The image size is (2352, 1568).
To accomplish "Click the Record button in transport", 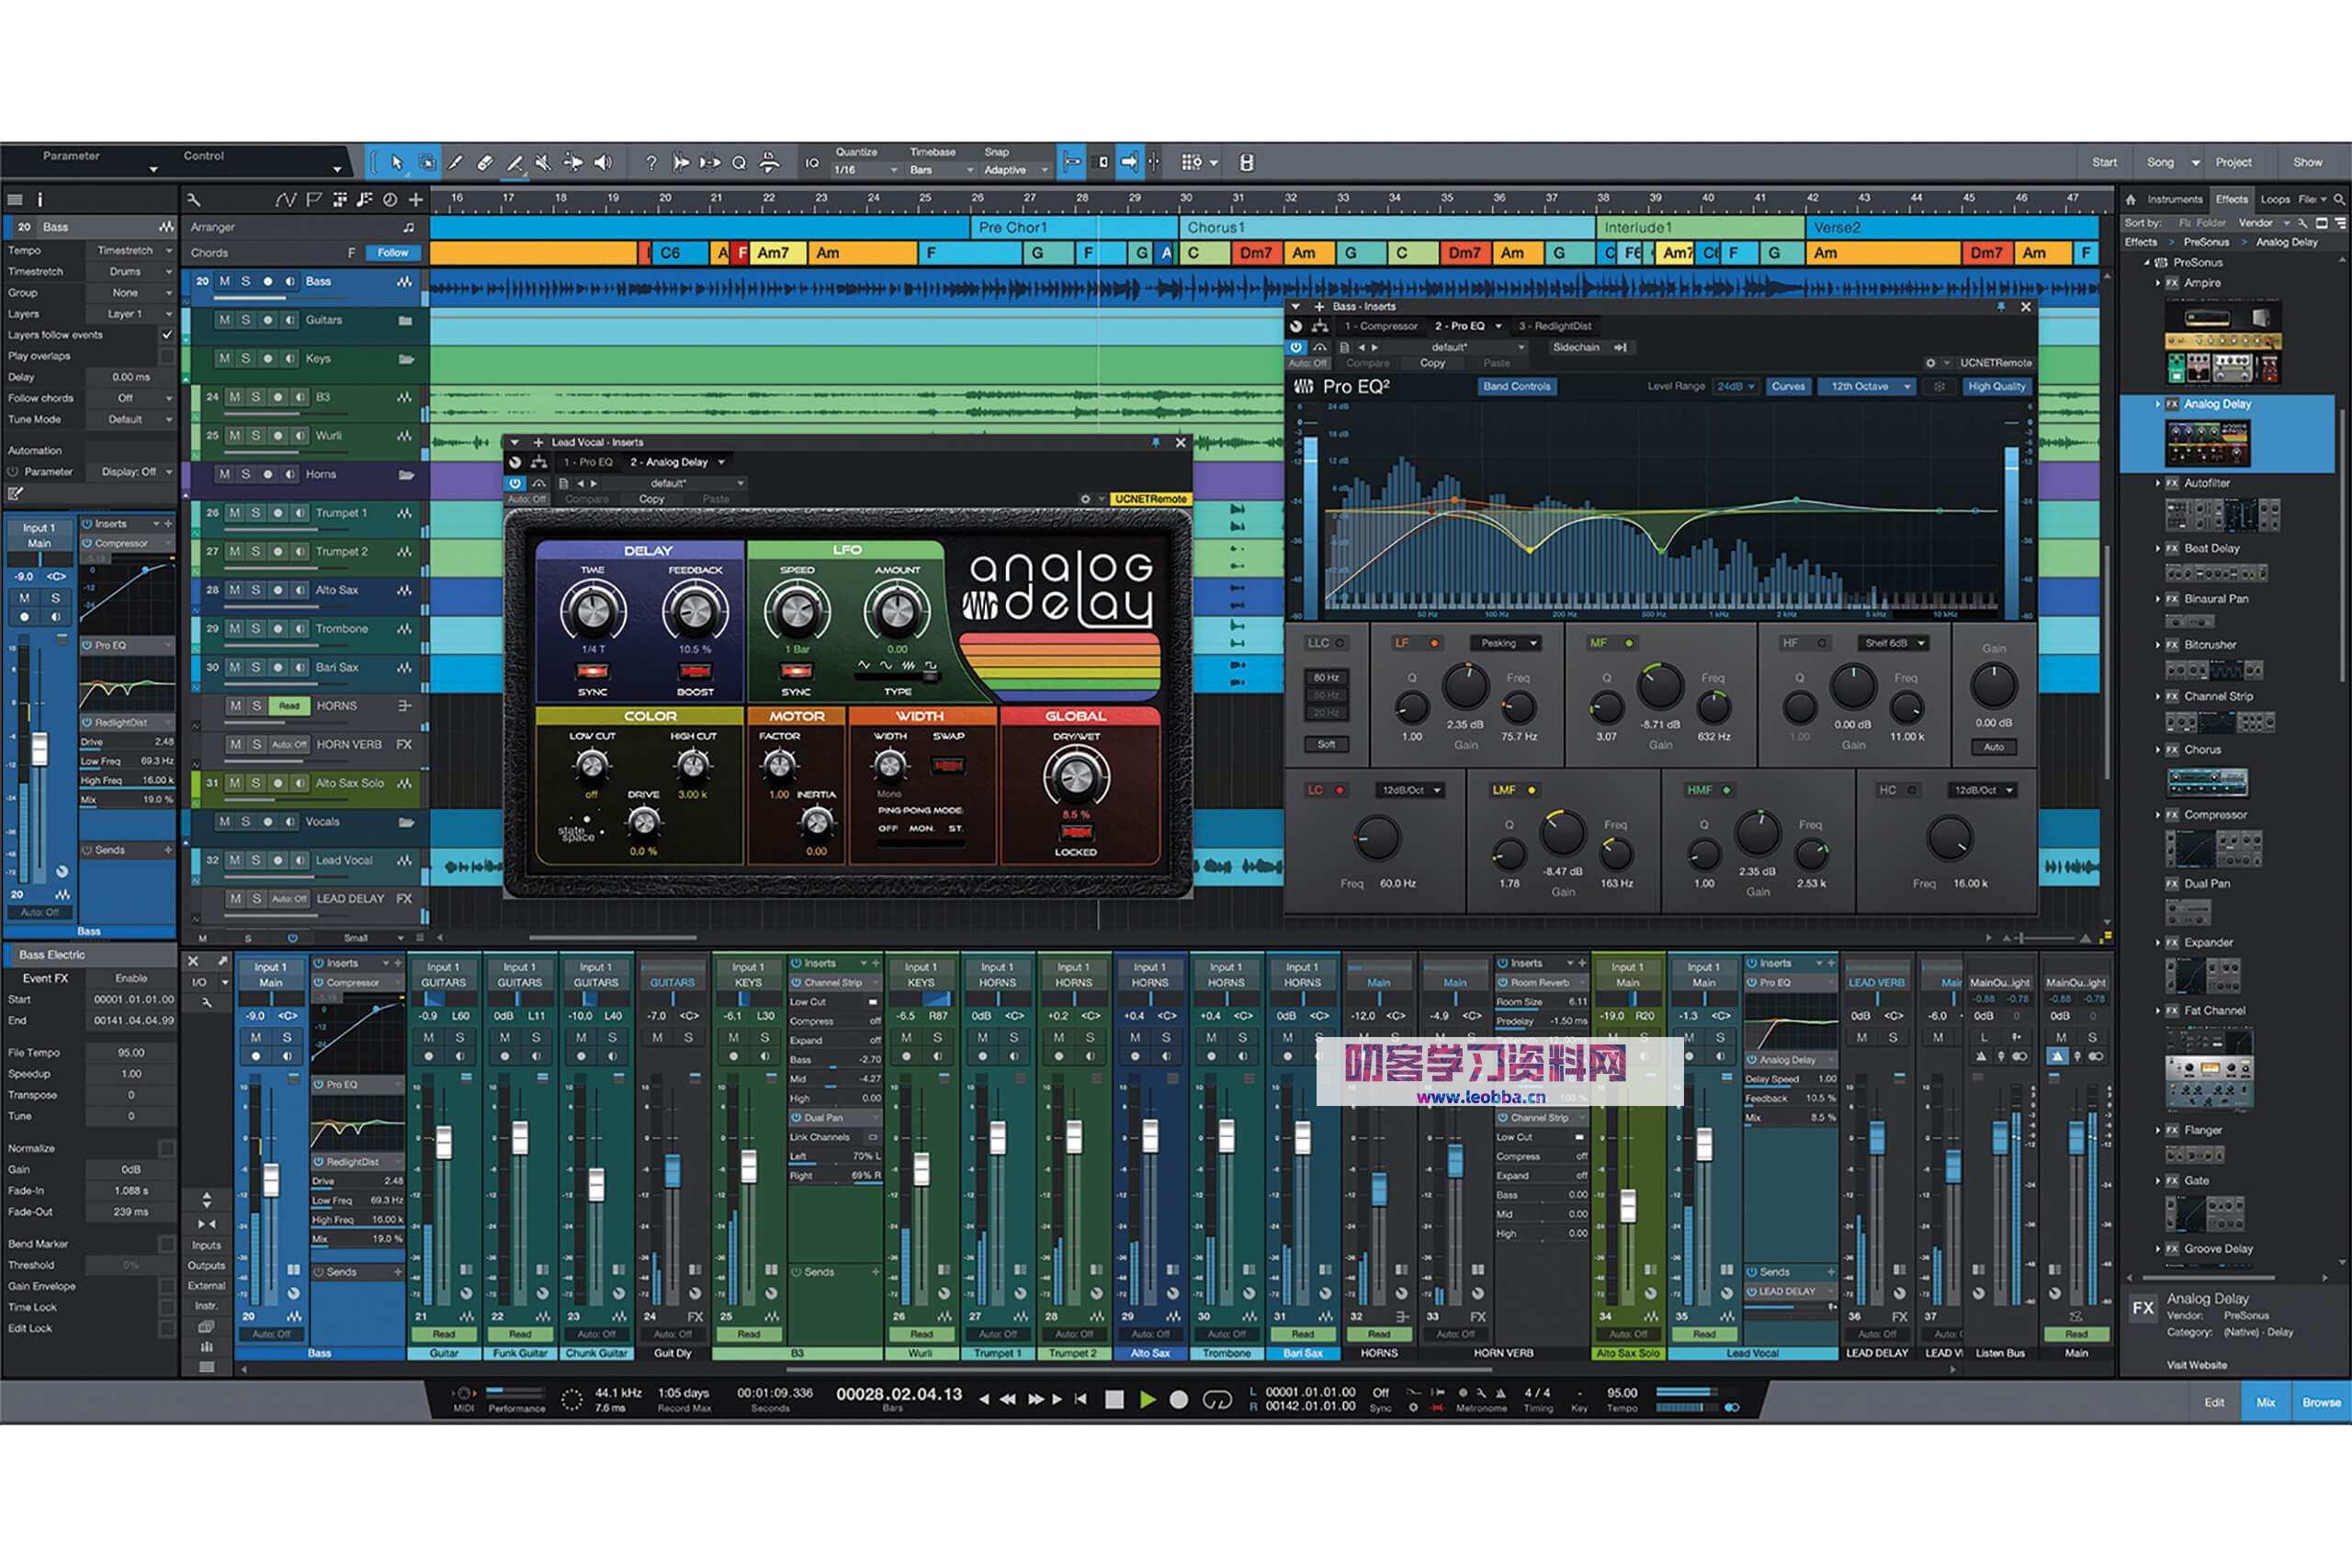I will (1179, 1399).
